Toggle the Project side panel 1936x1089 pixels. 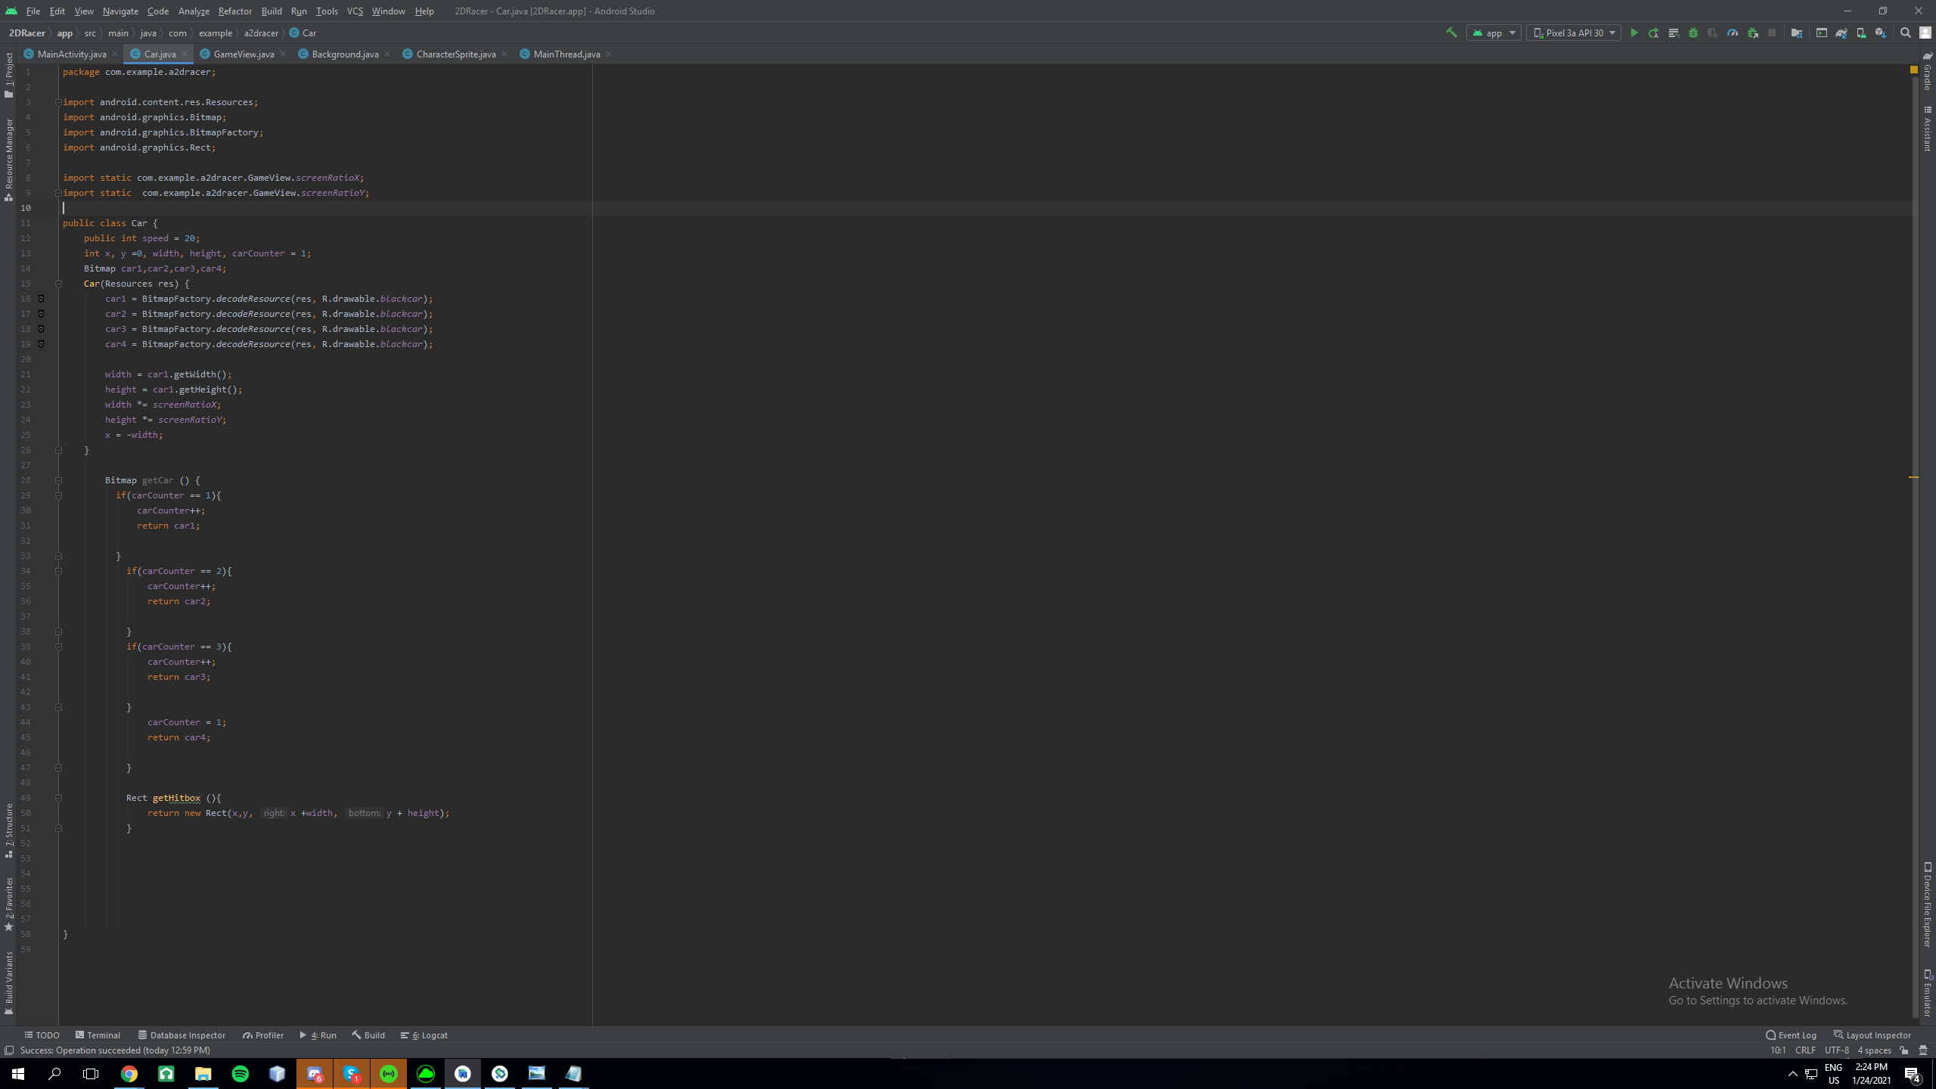coord(9,74)
